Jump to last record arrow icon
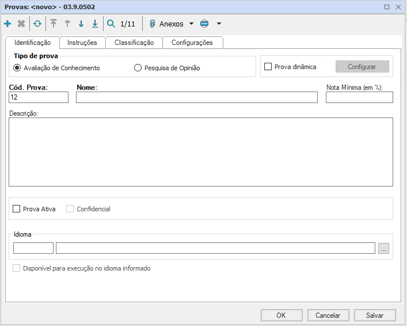This screenshot has height=327, width=407. (x=95, y=24)
